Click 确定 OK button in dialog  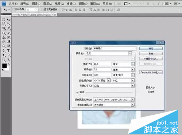pyautogui.click(x=151, y=48)
